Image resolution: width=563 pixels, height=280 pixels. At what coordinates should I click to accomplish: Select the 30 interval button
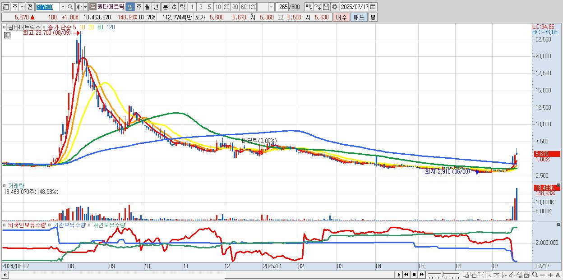235,7
